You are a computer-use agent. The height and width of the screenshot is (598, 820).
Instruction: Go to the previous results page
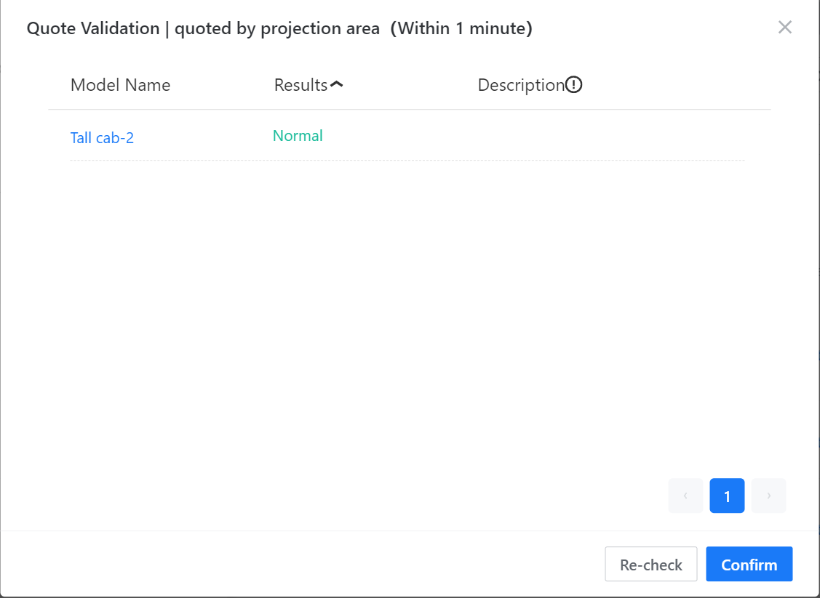(685, 496)
